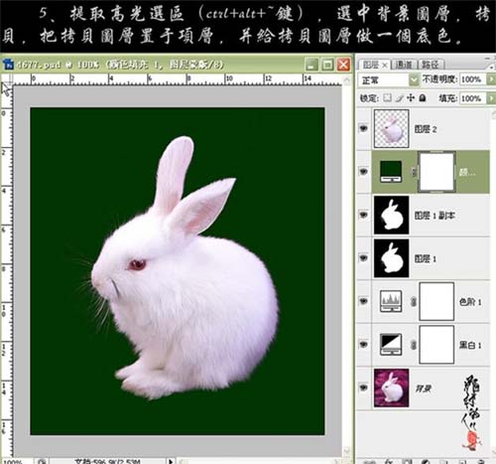
Task: Select the 图层 2 rabbit thumbnail
Action: click(x=391, y=128)
